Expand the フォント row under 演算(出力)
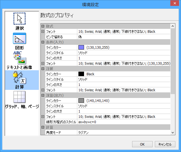Image resolution: width=181 pixels, height=152 pixels. [43, 117]
